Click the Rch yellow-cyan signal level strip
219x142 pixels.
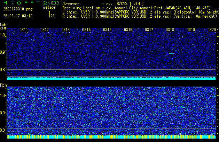(111, 137)
